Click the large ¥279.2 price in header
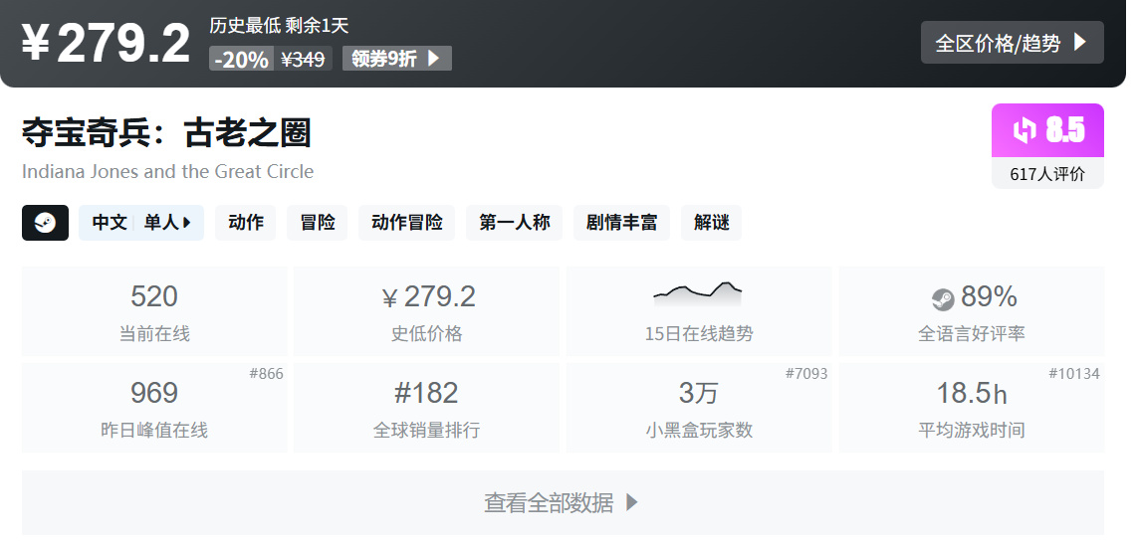This screenshot has height=549, width=1137. 106,44
